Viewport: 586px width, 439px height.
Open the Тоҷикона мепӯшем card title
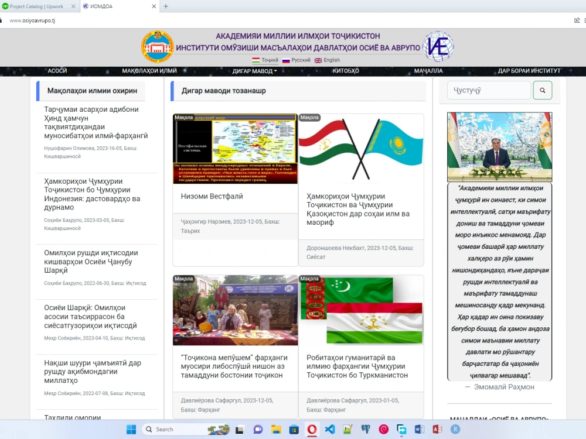234,366
